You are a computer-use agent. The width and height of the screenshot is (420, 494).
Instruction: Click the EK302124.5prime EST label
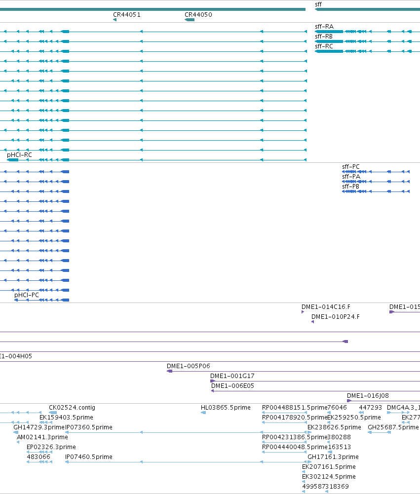[x=329, y=477]
